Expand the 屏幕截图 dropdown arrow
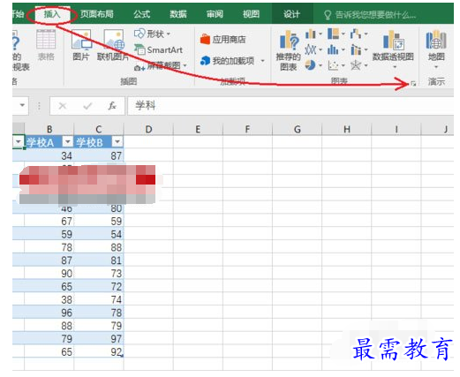The height and width of the screenshot is (377, 460). pos(185,65)
